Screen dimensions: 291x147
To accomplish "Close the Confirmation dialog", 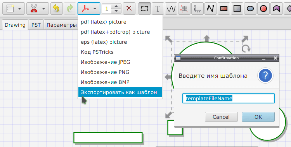I will tap(275, 58).
